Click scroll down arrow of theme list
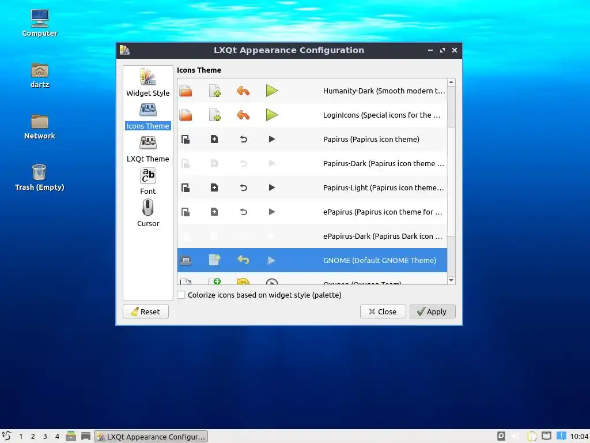This screenshot has width=590, height=443. [451, 280]
